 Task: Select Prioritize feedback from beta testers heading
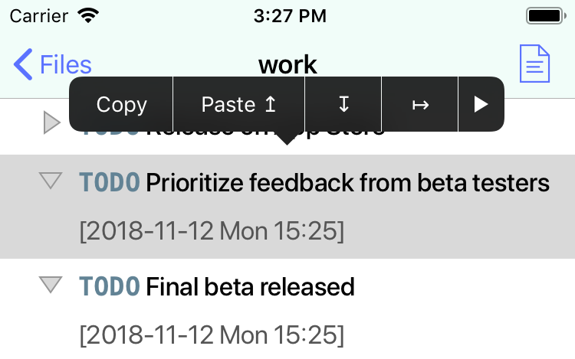pyautogui.click(x=347, y=183)
